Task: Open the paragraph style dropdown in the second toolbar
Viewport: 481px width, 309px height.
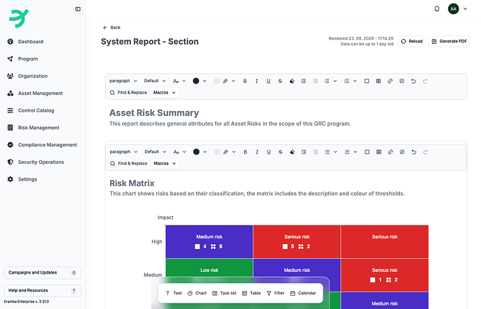Action: pos(123,151)
